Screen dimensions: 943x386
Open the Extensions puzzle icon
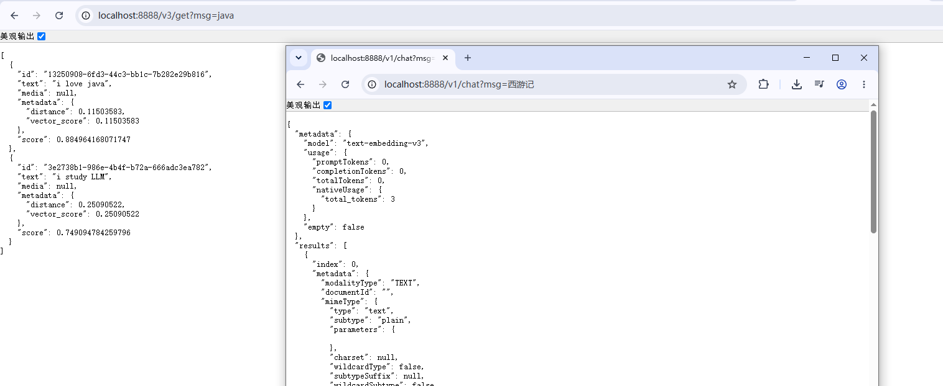click(x=763, y=84)
